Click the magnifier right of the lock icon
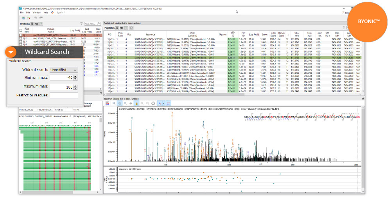 coord(142,103)
